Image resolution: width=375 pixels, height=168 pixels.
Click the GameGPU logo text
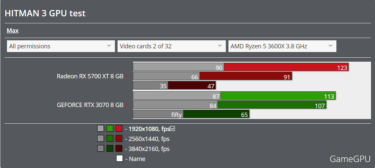click(350, 159)
